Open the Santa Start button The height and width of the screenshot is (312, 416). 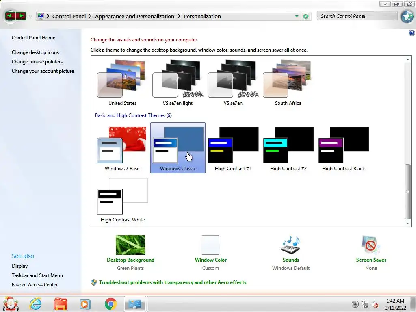[x=11, y=303]
